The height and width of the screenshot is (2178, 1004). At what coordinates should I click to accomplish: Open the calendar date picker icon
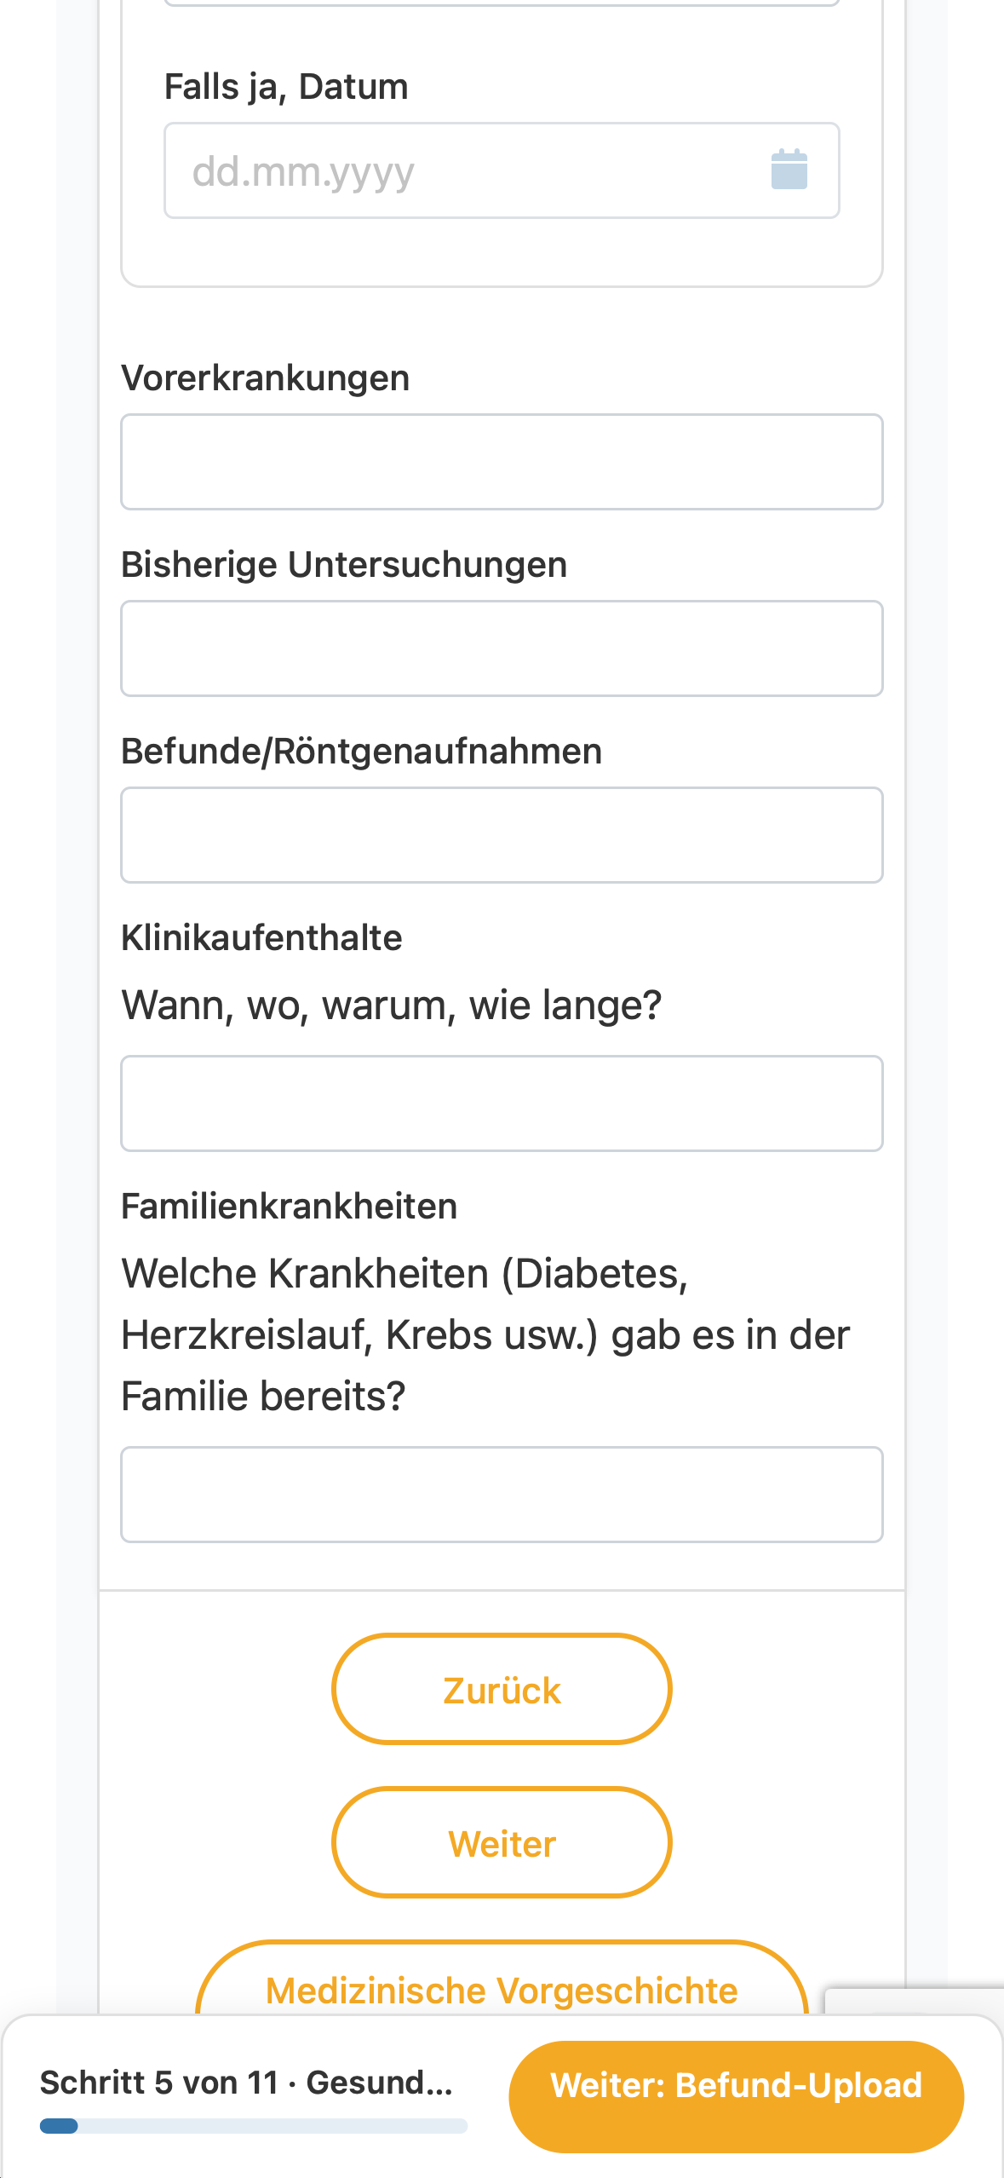(789, 170)
